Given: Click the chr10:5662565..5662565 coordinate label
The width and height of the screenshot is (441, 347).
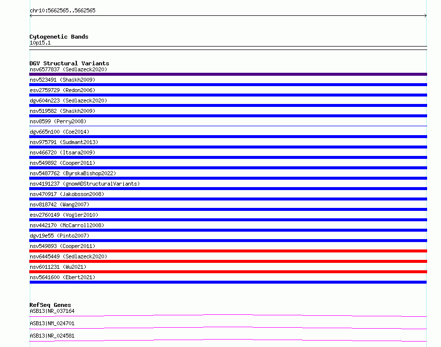Looking at the screenshot, I should tap(62, 10).
